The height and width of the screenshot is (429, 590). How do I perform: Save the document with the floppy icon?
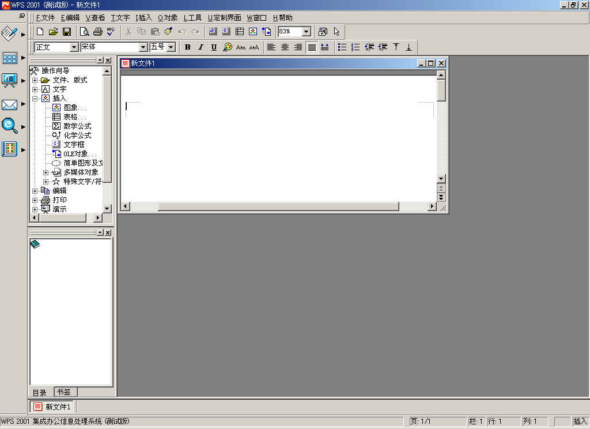pos(67,32)
